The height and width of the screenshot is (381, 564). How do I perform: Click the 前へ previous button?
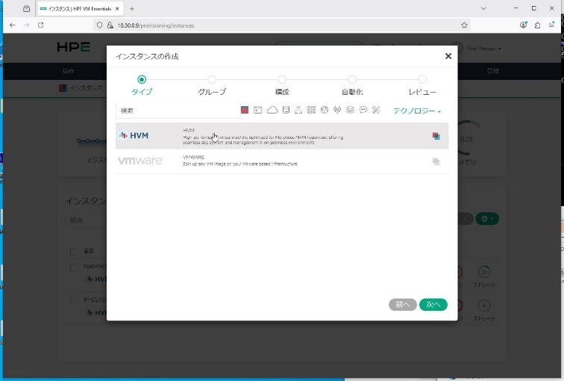coord(403,305)
